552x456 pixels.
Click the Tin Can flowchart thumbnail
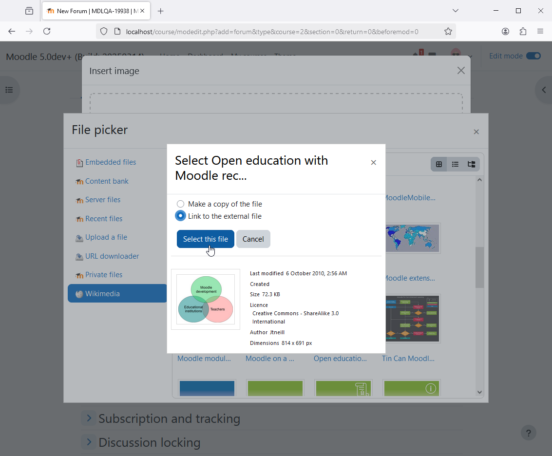click(413, 319)
